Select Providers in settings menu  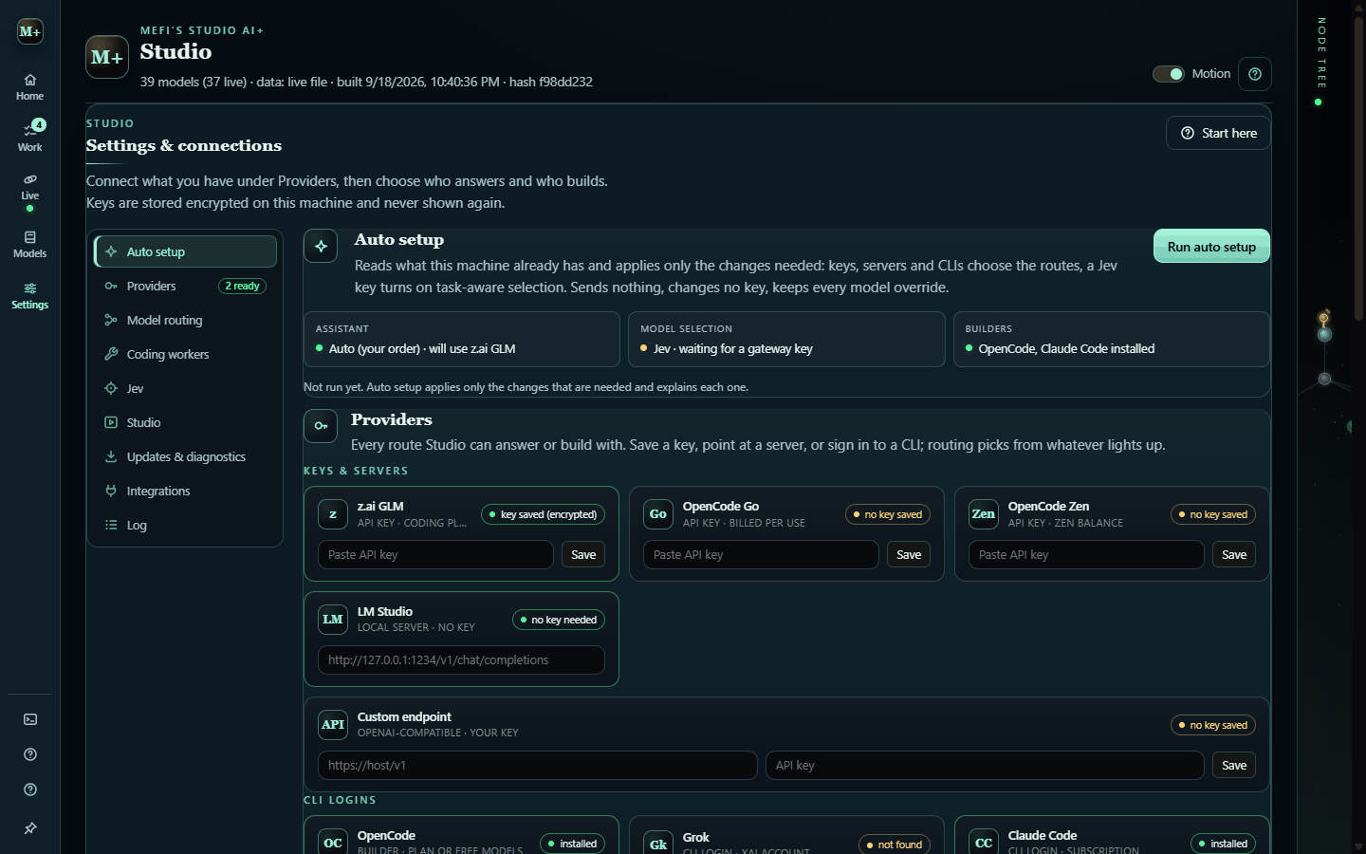click(185, 286)
